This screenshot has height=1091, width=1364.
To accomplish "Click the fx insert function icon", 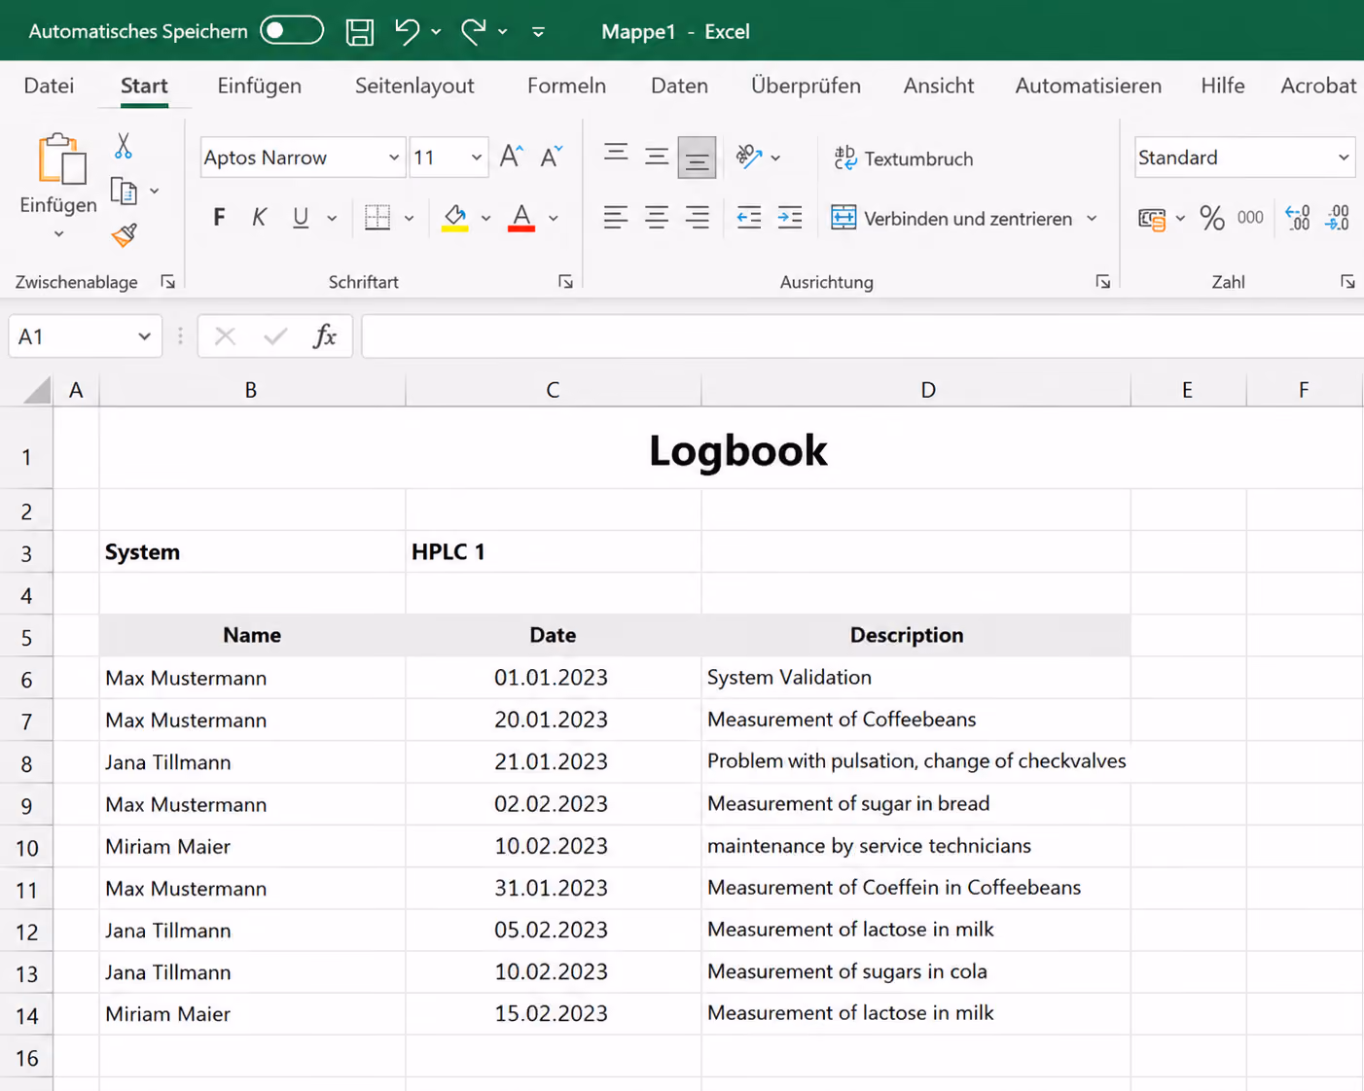I will (325, 336).
